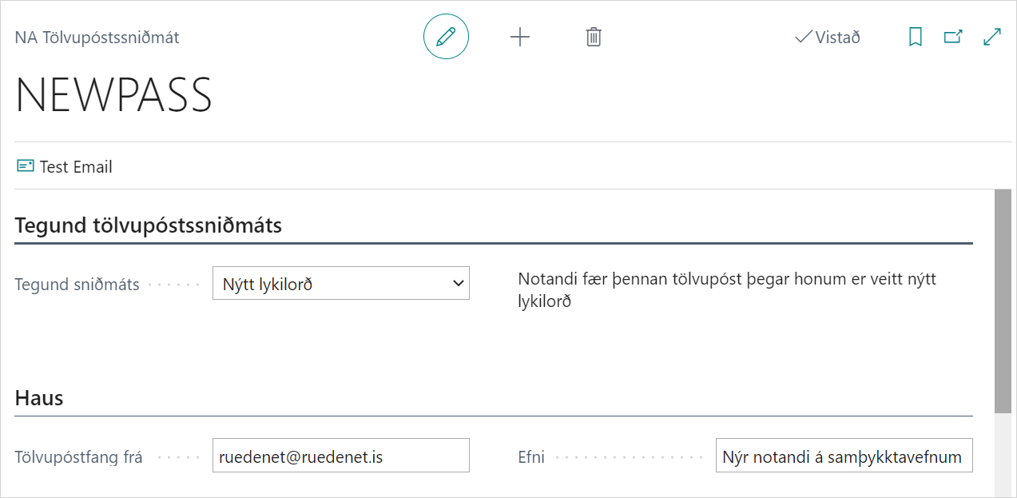Click the vertical scrollbar thumb

pos(1002,301)
